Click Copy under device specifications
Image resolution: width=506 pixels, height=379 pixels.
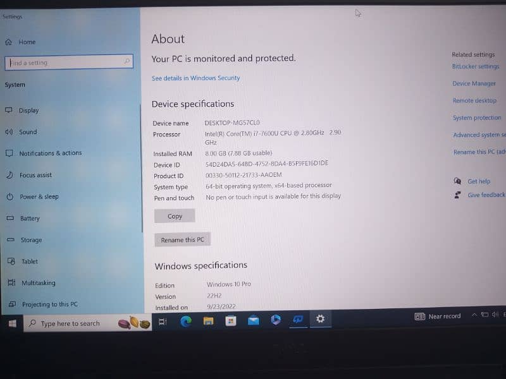point(175,216)
